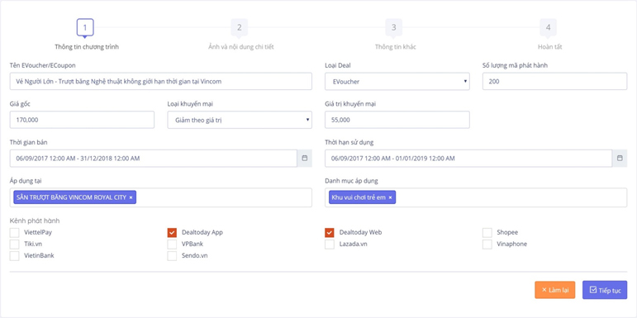Select step 1 wizard icon

85,28
